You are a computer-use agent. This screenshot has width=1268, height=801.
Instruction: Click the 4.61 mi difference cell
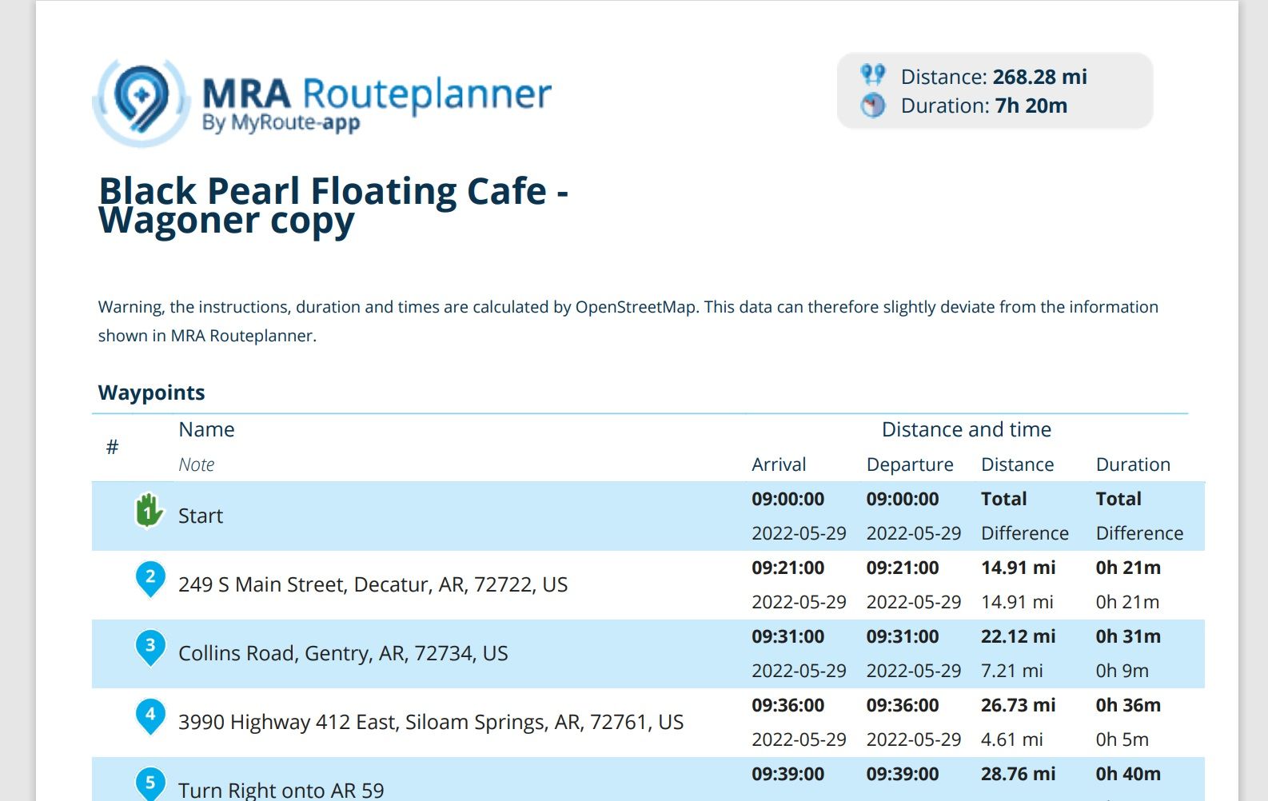pyautogui.click(x=1012, y=739)
